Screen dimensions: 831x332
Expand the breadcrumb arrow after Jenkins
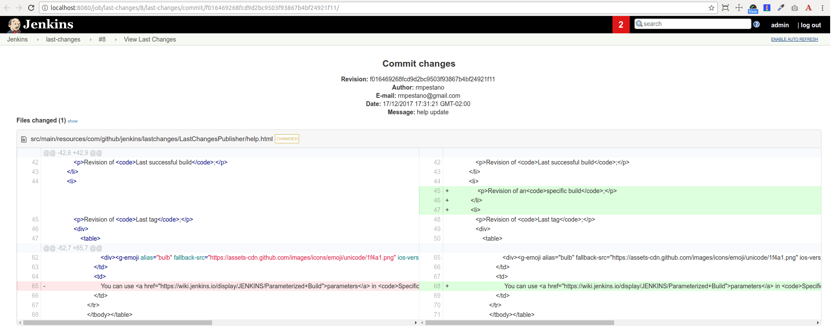[x=38, y=39]
